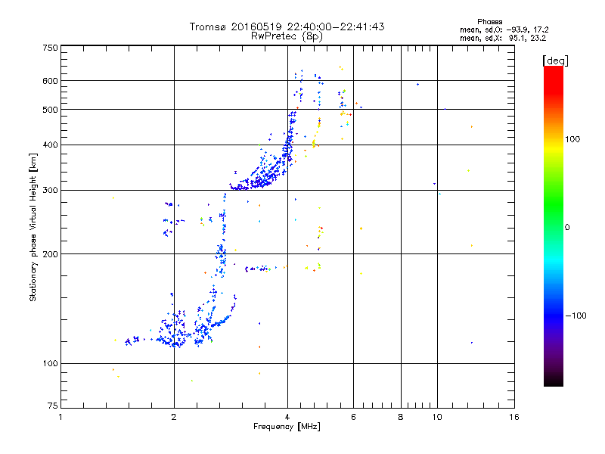Click the colorbar '100' tick label

click(x=572, y=139)
